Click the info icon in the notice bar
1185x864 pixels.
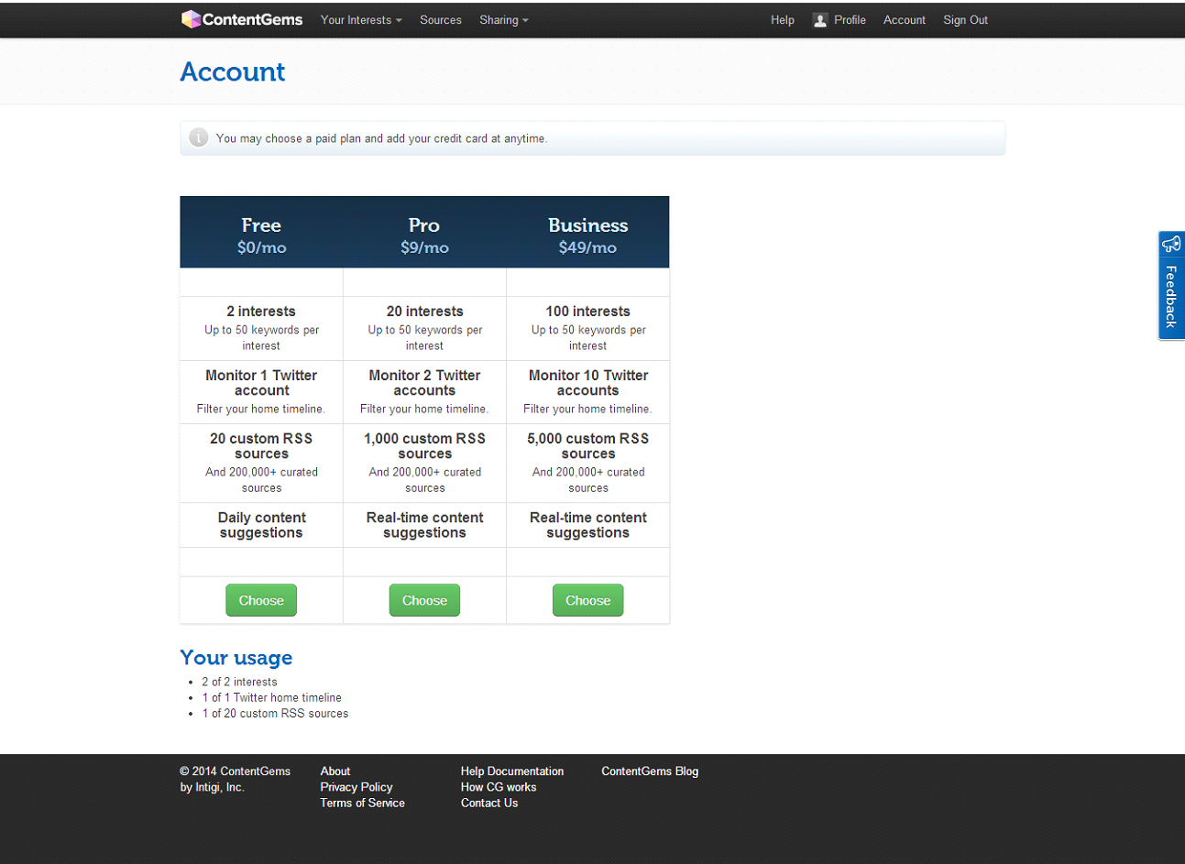pyautogui.click(x=198, y=137)
